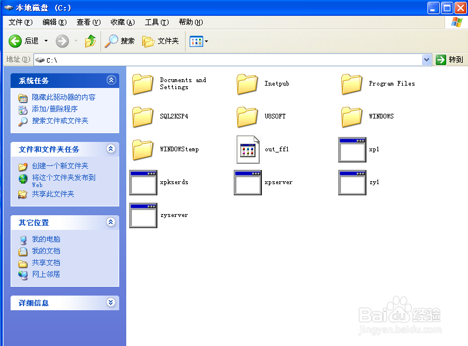
Task: Click 共享此文件夹 link
Action: coord(53,194)
